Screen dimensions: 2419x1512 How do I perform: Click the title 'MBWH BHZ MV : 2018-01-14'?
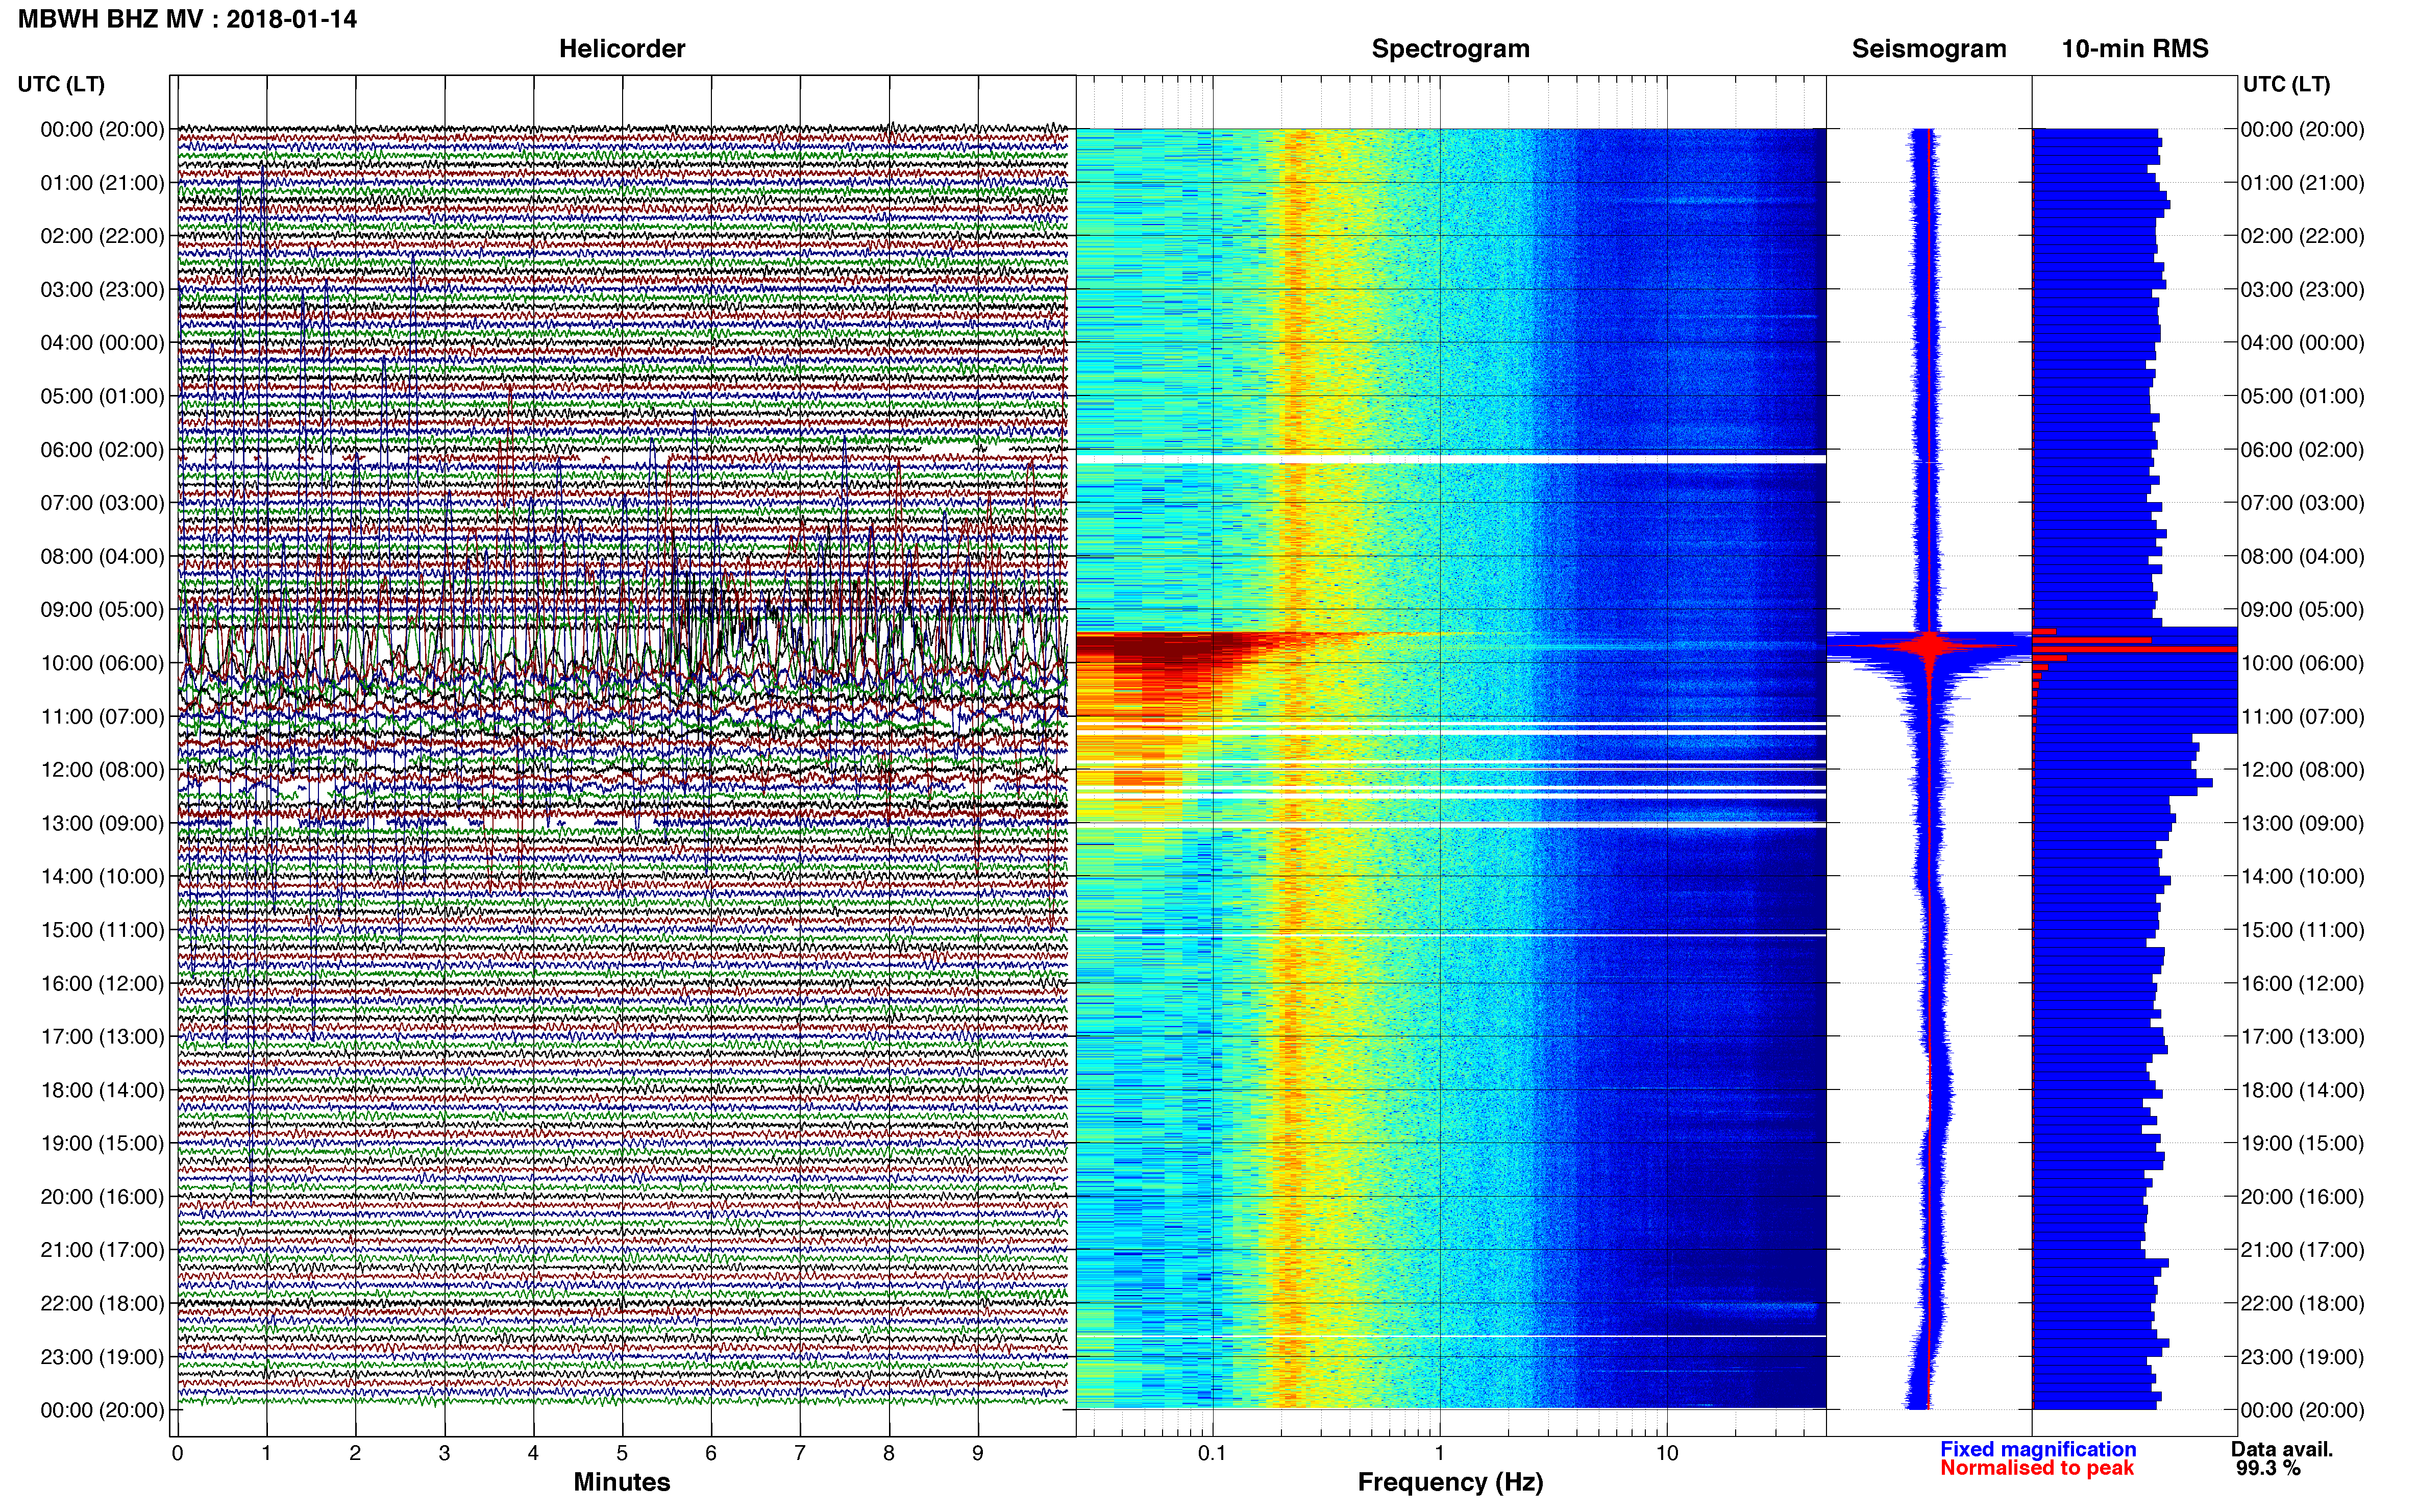(187, 19)
